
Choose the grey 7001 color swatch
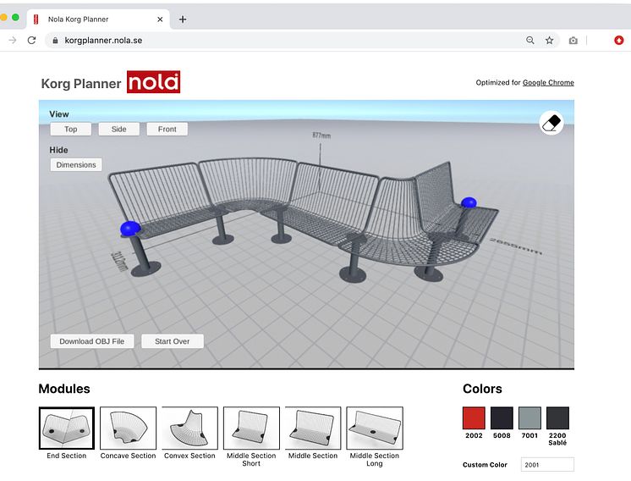(529, 418)
